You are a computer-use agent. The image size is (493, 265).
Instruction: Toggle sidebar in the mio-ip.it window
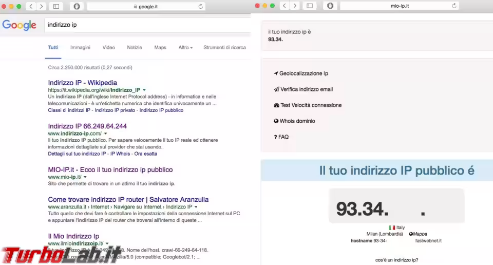(310, 6)
